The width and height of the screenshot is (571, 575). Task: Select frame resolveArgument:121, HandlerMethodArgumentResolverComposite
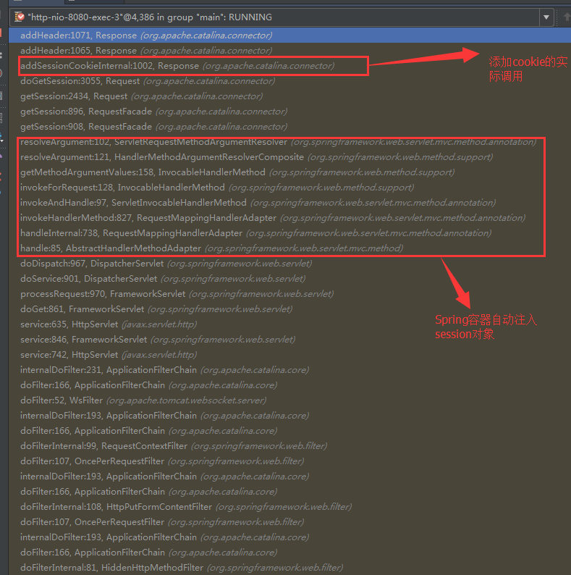(x=289, y=157)
